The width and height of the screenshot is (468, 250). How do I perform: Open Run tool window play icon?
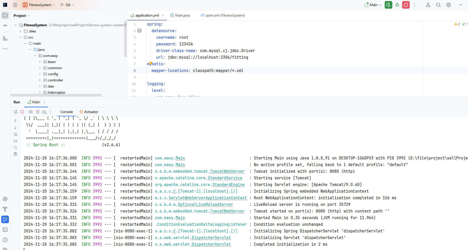click(5, 219)
